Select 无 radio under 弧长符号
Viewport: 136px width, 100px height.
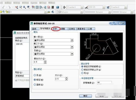point(82,73)
